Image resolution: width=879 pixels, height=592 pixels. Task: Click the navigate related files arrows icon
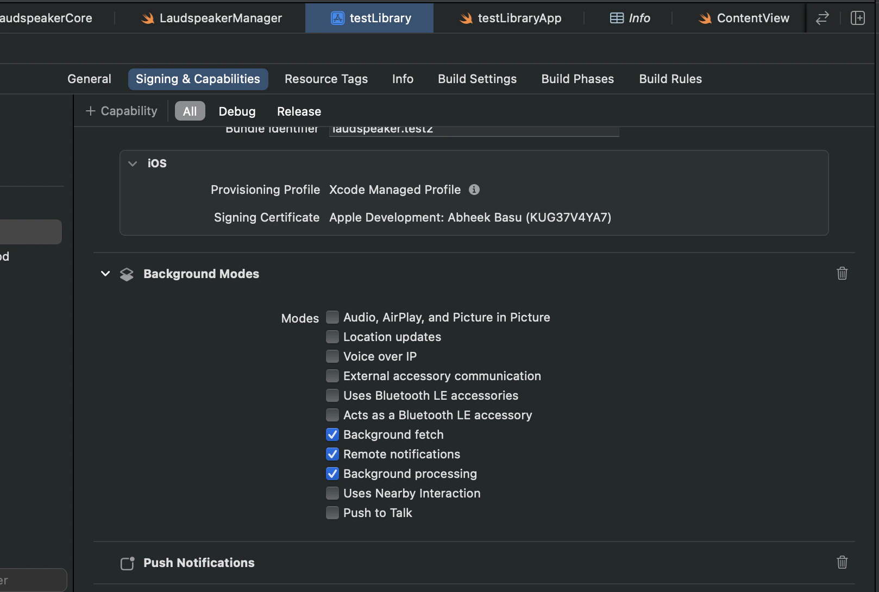[x=823, y=18]
